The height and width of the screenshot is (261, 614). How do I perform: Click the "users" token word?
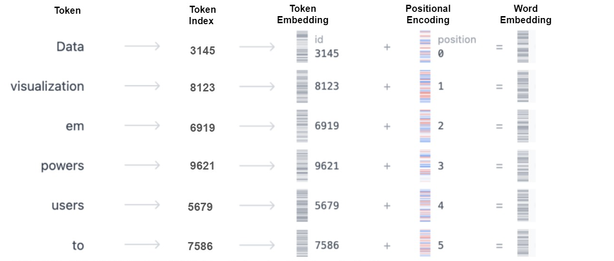[x=68, y=206]
